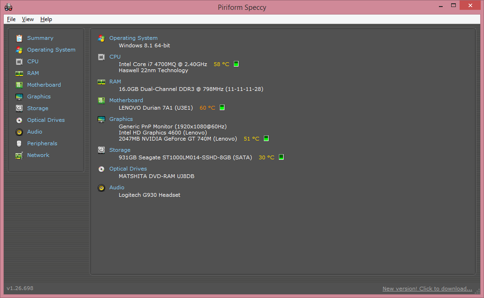
Task: Click the Motherboard icon in summary panel
Action: (x=101, y=100)
